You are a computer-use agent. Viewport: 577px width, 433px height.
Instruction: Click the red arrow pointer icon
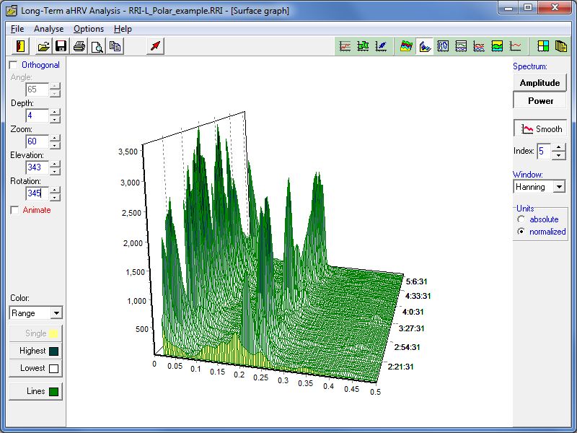pyautogui.click(x=156, y=46)
